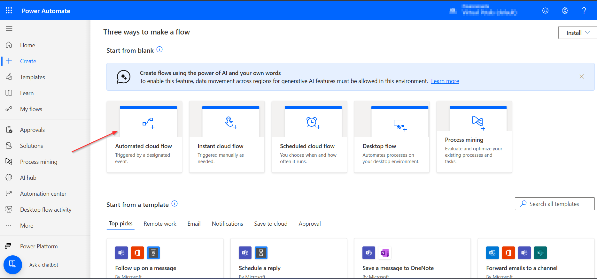Click the Scheduled cloud flow clock icon
597x279 pixels.
[313, 123]
